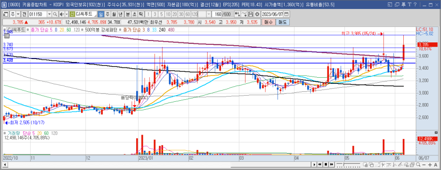441x170 pixels.
Task: Click 최저 2,505 (10/17) low label
Action: pos(27,123)
